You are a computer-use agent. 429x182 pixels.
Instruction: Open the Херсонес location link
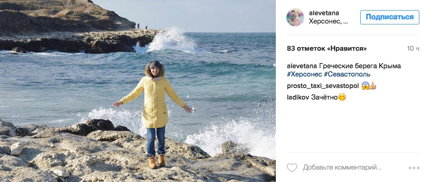328,22
